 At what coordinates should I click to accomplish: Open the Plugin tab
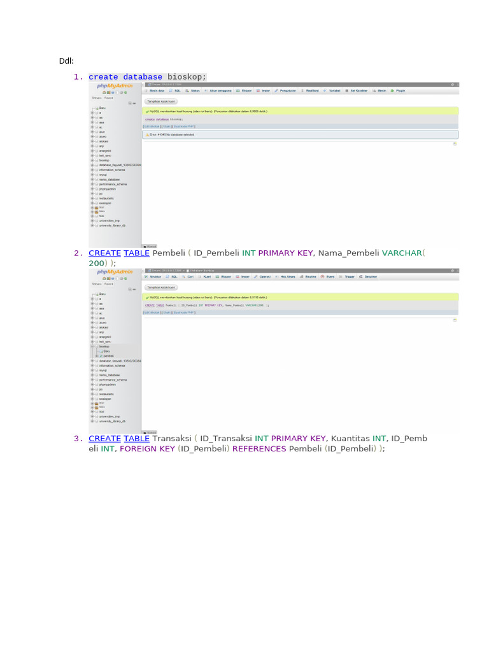pyautogui.click(x=398, y=90)
